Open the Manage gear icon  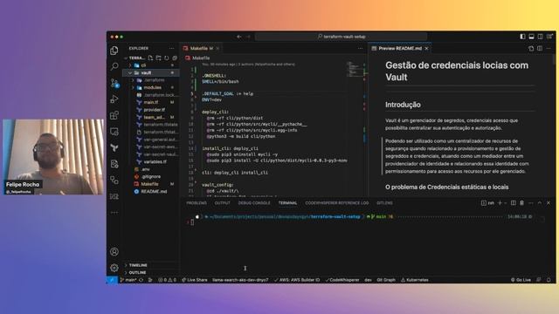(114, 268)
